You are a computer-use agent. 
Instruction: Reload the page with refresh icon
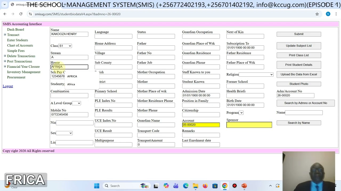click(x=21, y=14)
